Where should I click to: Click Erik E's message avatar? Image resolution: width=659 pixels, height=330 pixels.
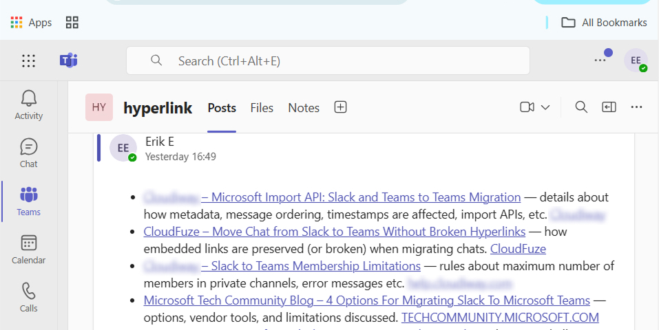tap(123, 148)
